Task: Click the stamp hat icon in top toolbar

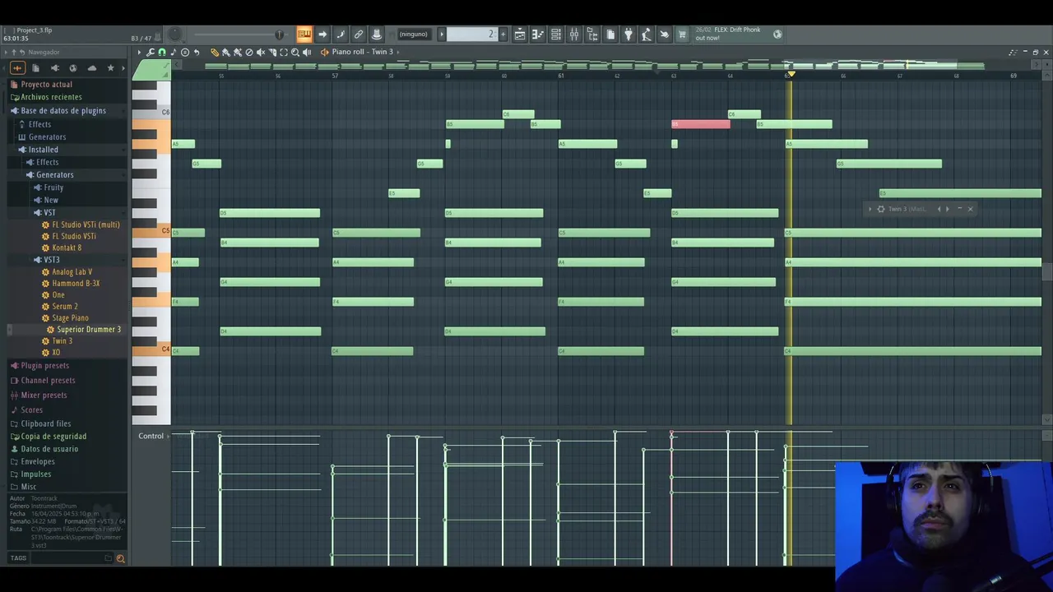Action: pos(377,34)
